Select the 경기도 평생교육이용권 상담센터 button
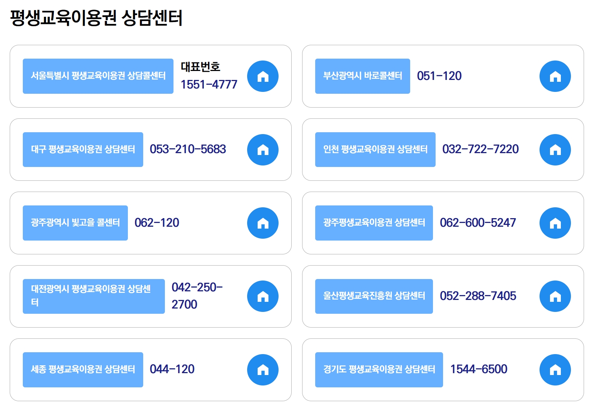The image size is (593, 412). pos(379,369)
